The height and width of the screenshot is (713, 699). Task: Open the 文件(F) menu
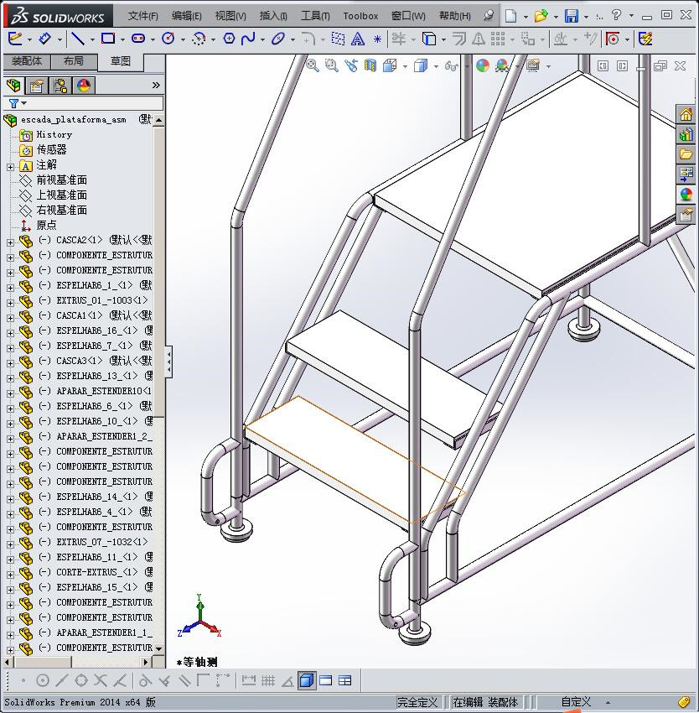tap(142, 16)
